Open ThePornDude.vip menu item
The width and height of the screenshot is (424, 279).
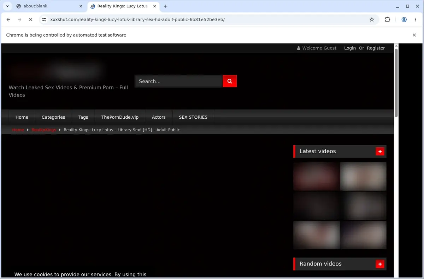pyautogui.click(x=120, y=117)
